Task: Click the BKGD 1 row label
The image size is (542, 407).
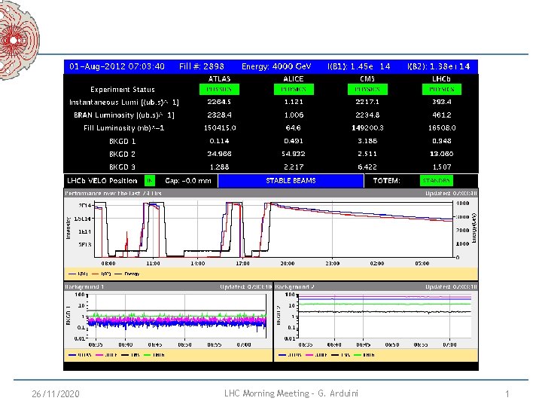Action: click(x=123, y=141)
